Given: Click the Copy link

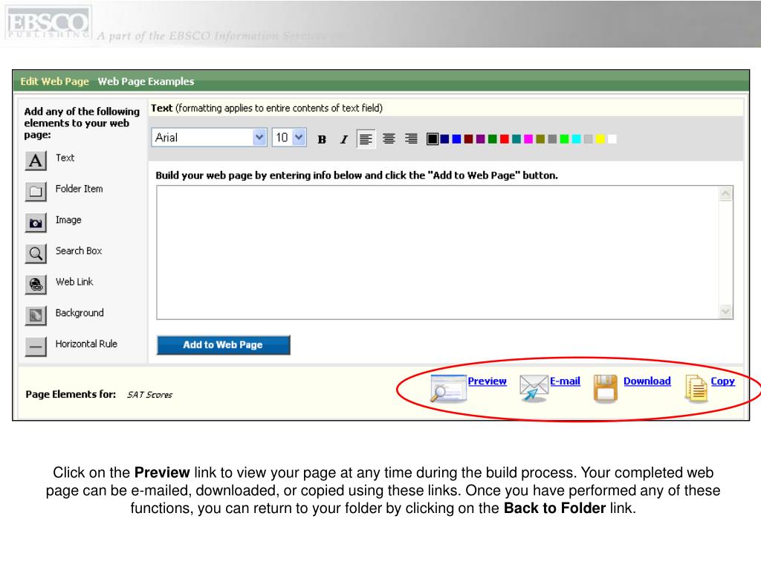Looking at the screenshot, I should [x=722, y=381].
